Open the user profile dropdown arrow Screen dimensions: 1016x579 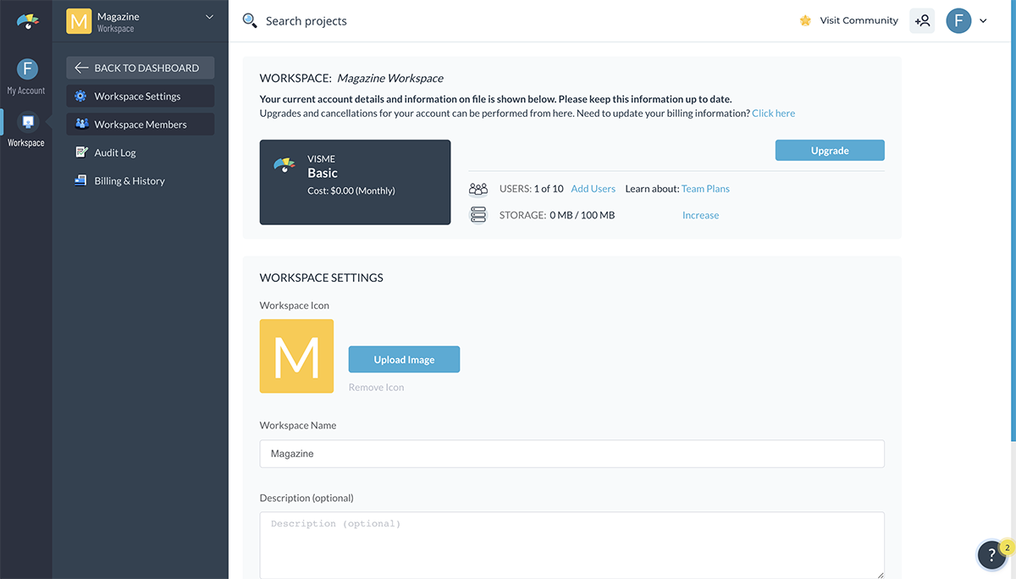[x=983, y=21]
